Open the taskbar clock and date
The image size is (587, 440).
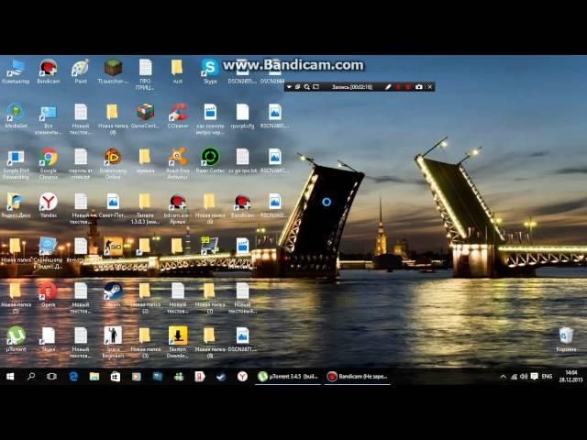point(570,377)
